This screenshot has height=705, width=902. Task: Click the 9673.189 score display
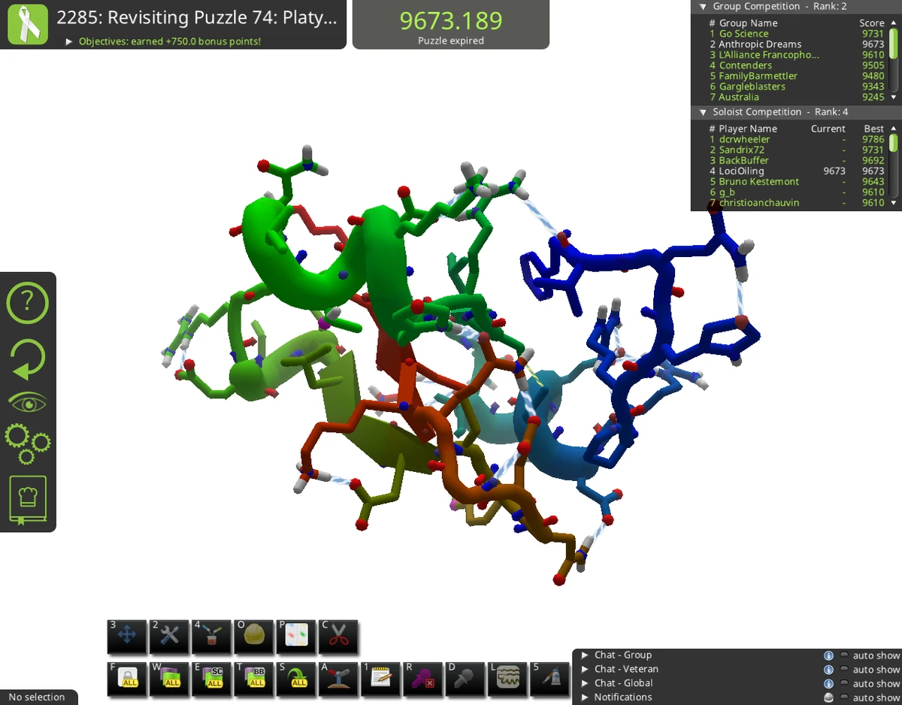click(x=450, y=20)
